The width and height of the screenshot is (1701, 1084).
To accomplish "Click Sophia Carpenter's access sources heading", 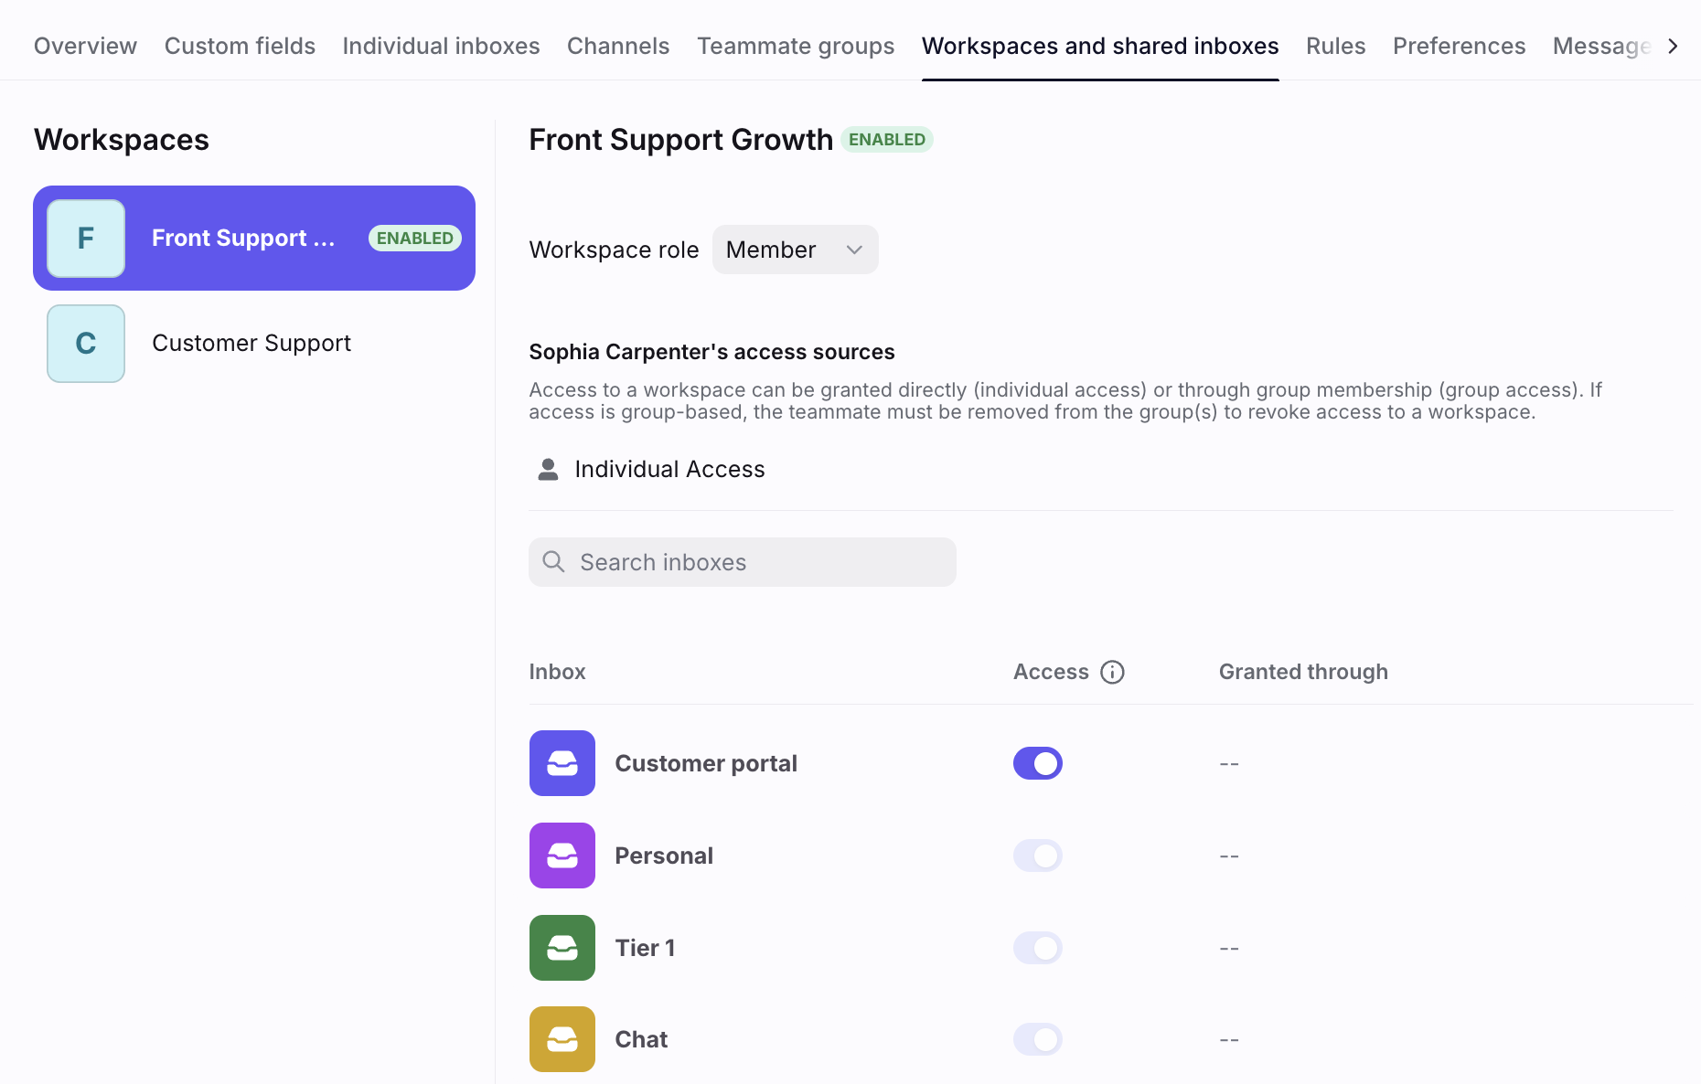I will [711, 352].
